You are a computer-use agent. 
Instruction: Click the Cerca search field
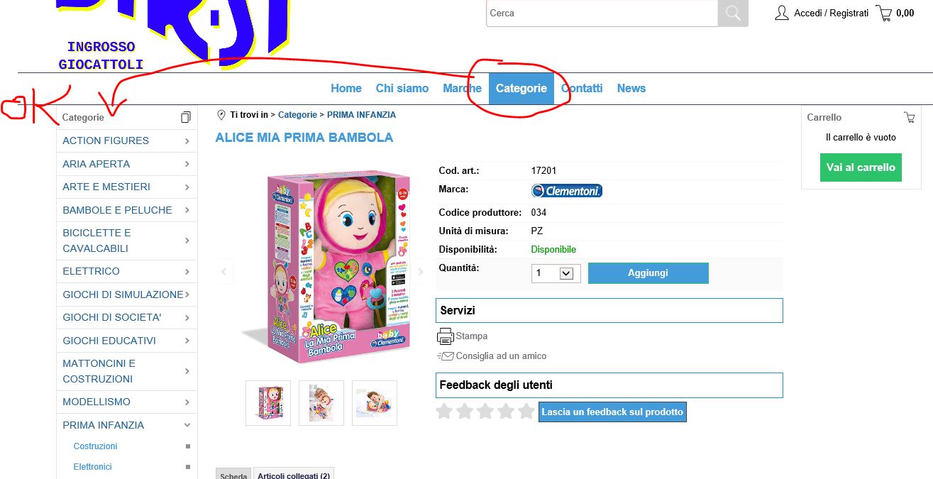[x=602, y=13]
